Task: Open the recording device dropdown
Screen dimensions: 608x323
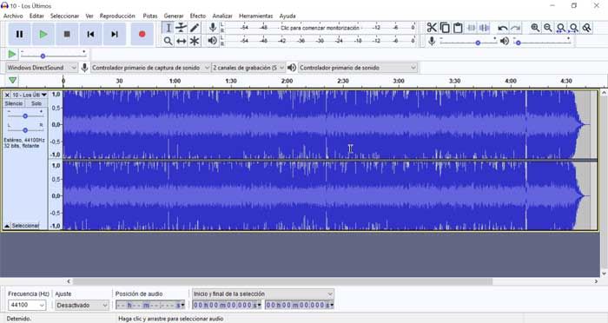Action: 150,68
